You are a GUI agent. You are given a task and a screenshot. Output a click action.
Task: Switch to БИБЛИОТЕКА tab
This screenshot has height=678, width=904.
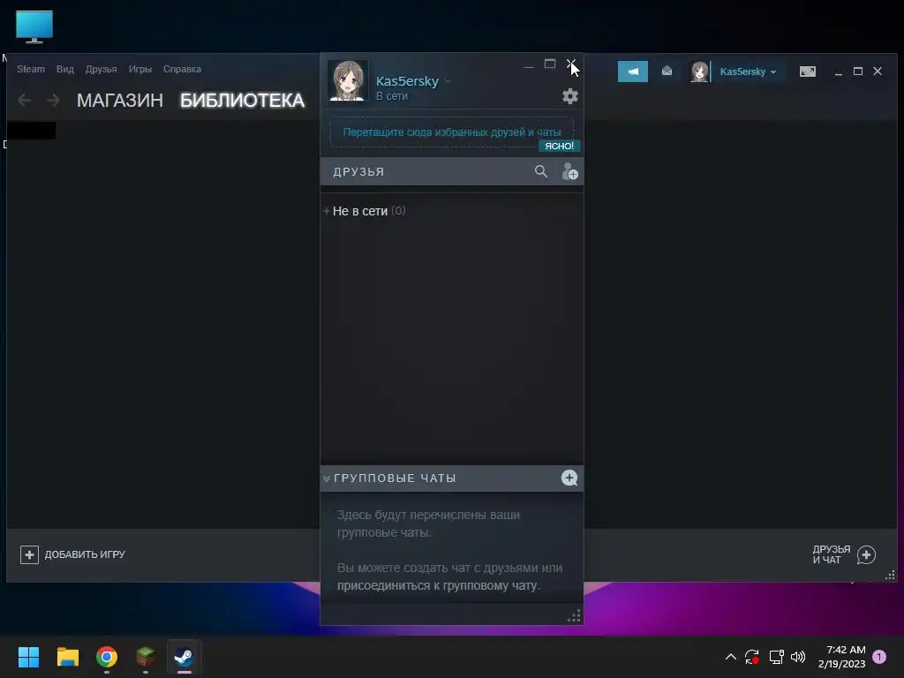(242, 101)
